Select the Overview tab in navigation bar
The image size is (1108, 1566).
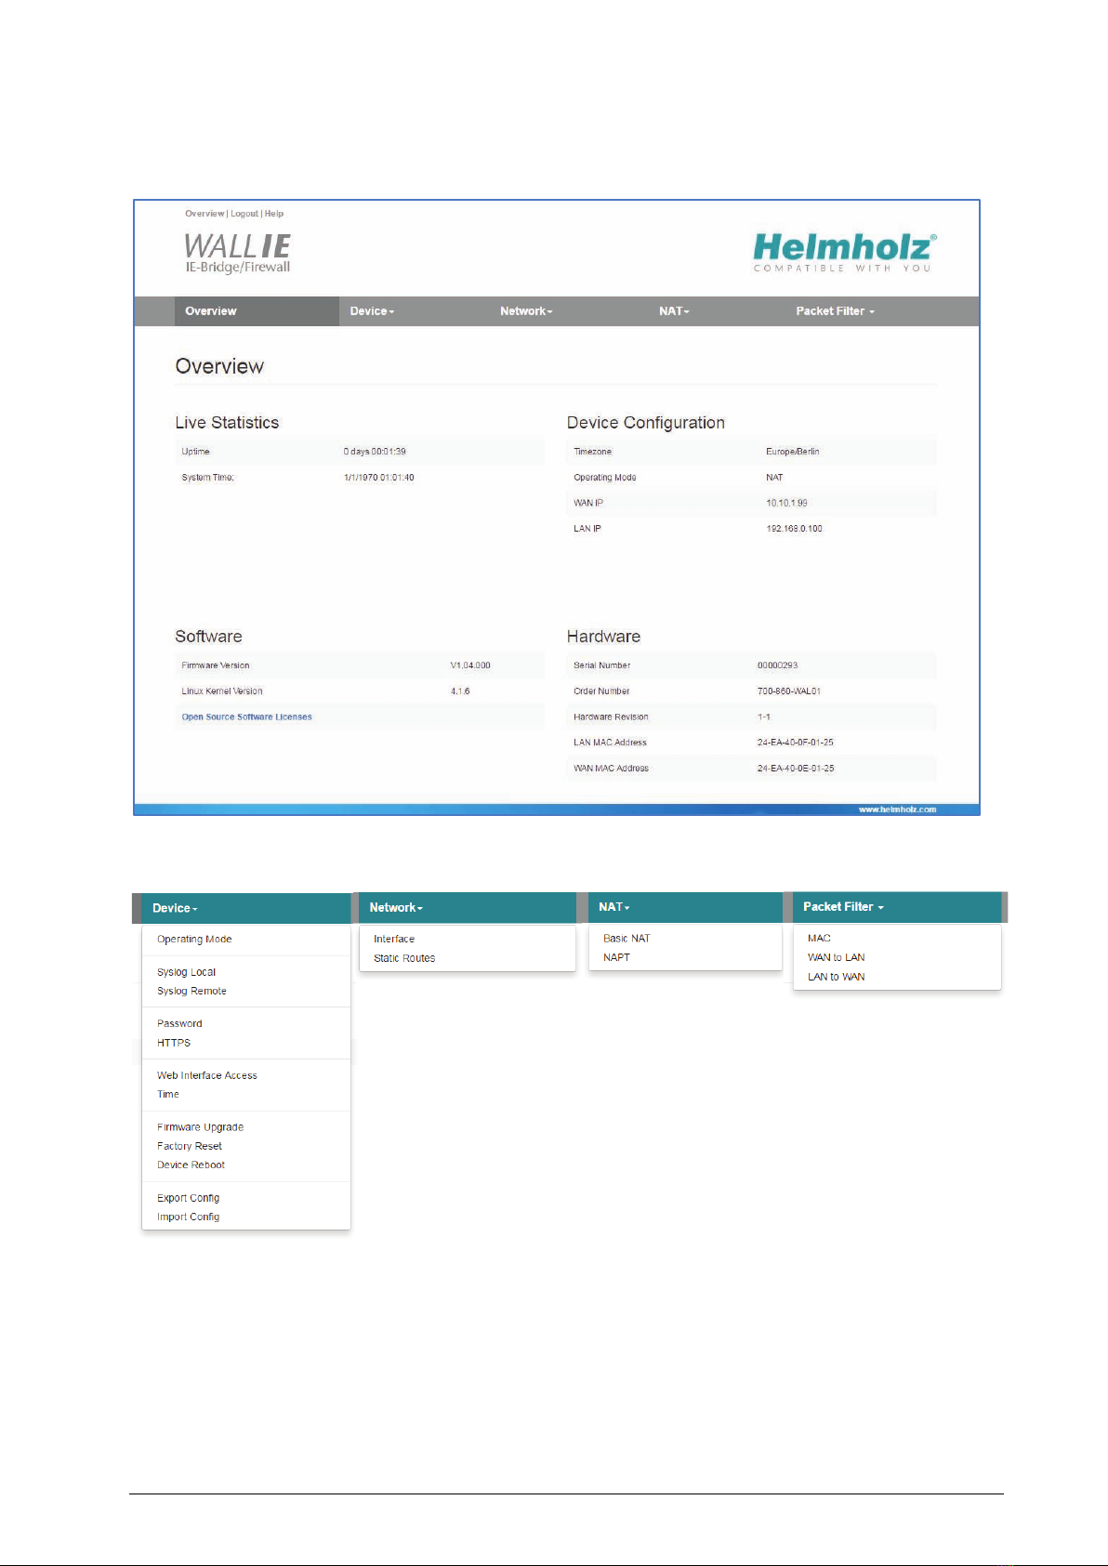[257, 311]
